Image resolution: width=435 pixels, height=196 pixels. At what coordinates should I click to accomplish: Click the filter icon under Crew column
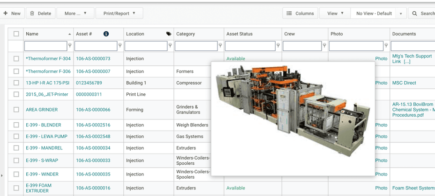pyautogui.click(x=325, y=46)
